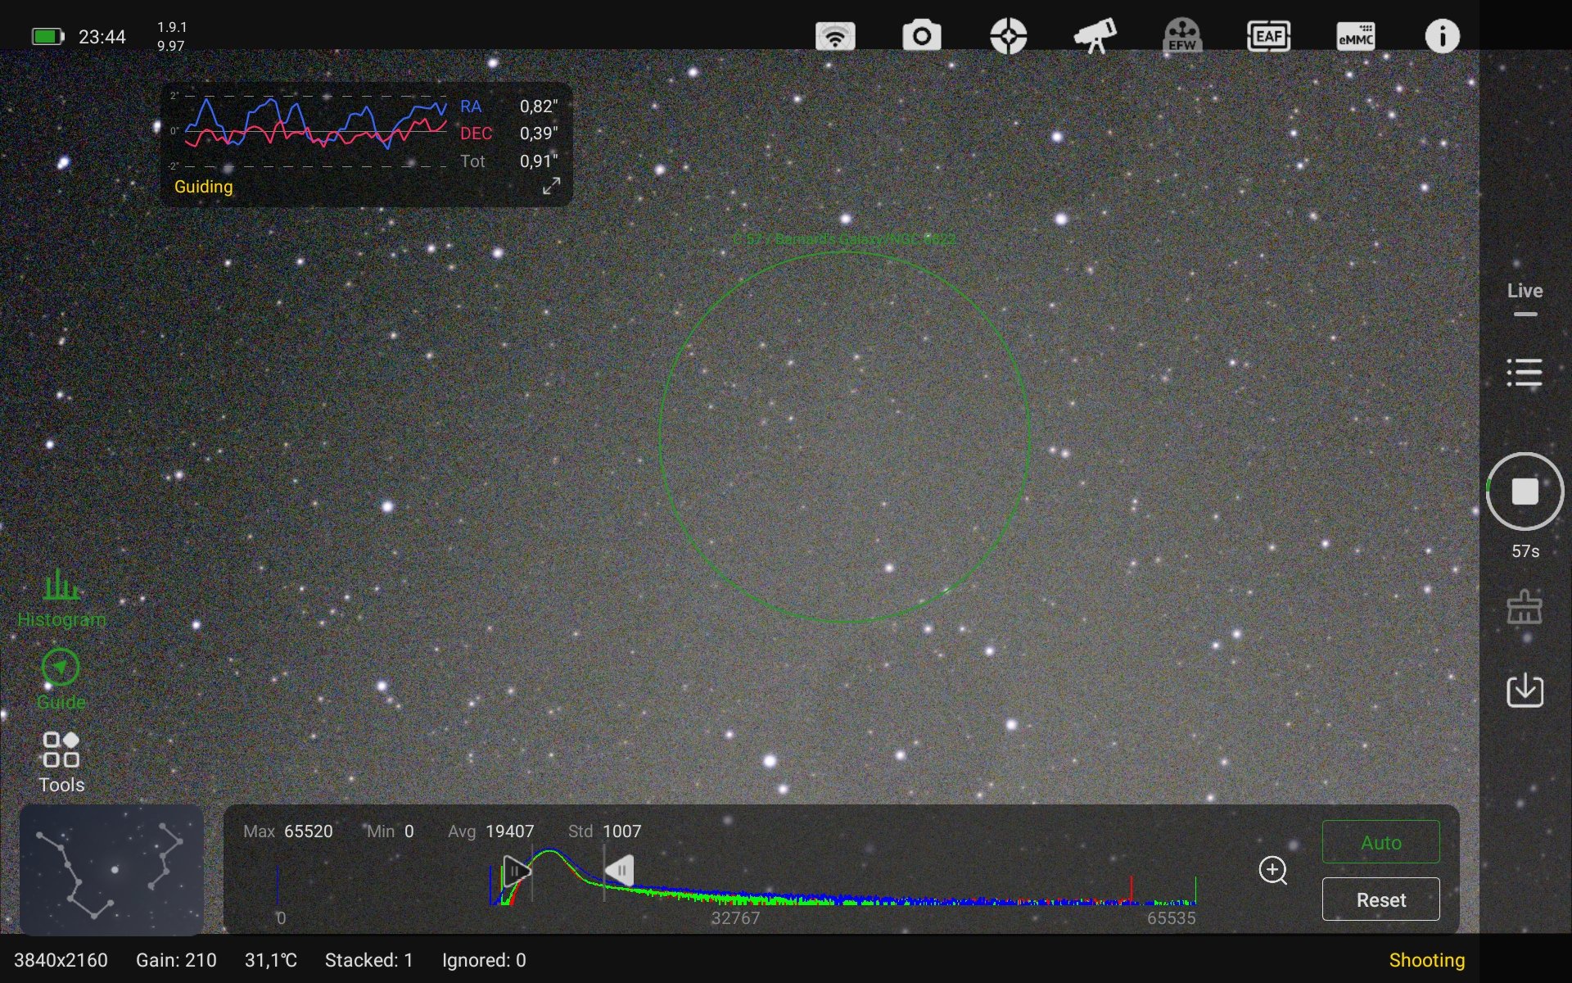Image resolution: width=1572 pixels, height=983 pixels.
Task: Click the Reset histogram button
Action: pos(1380,899)
